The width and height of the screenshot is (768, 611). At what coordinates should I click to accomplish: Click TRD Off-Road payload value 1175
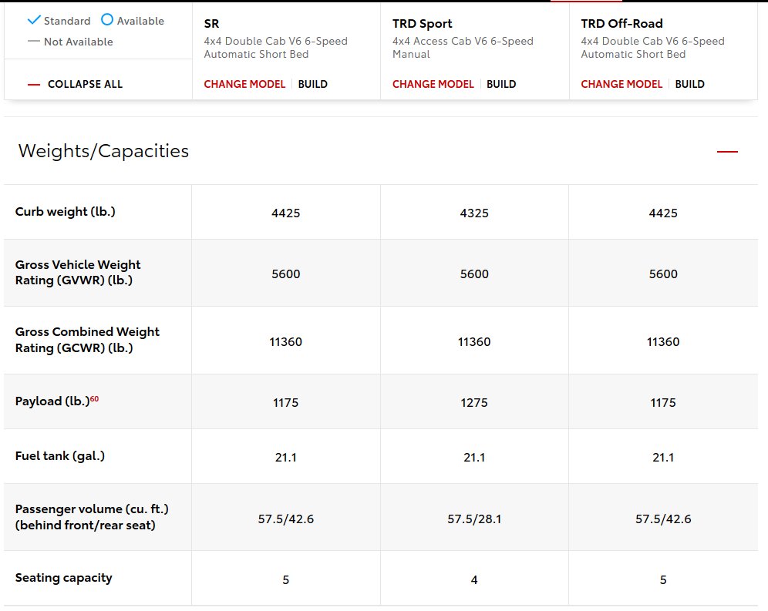point(663,402)
